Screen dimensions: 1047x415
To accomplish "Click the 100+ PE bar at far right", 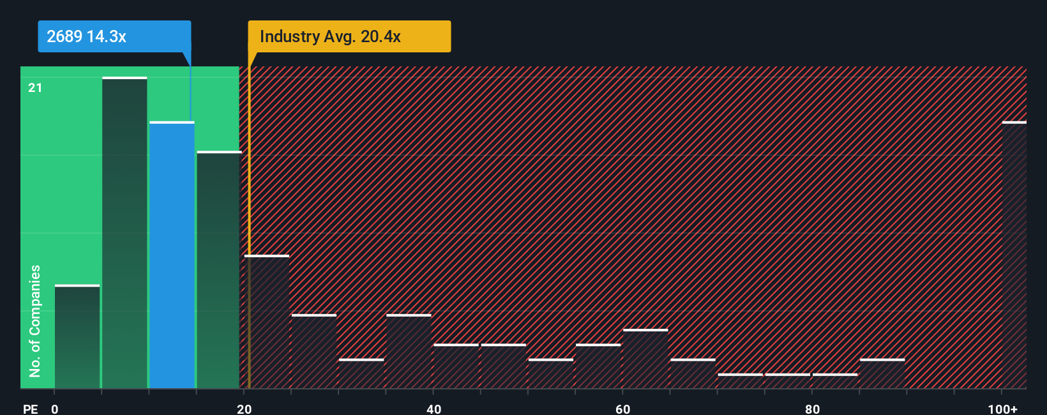I will point(1014,255).
